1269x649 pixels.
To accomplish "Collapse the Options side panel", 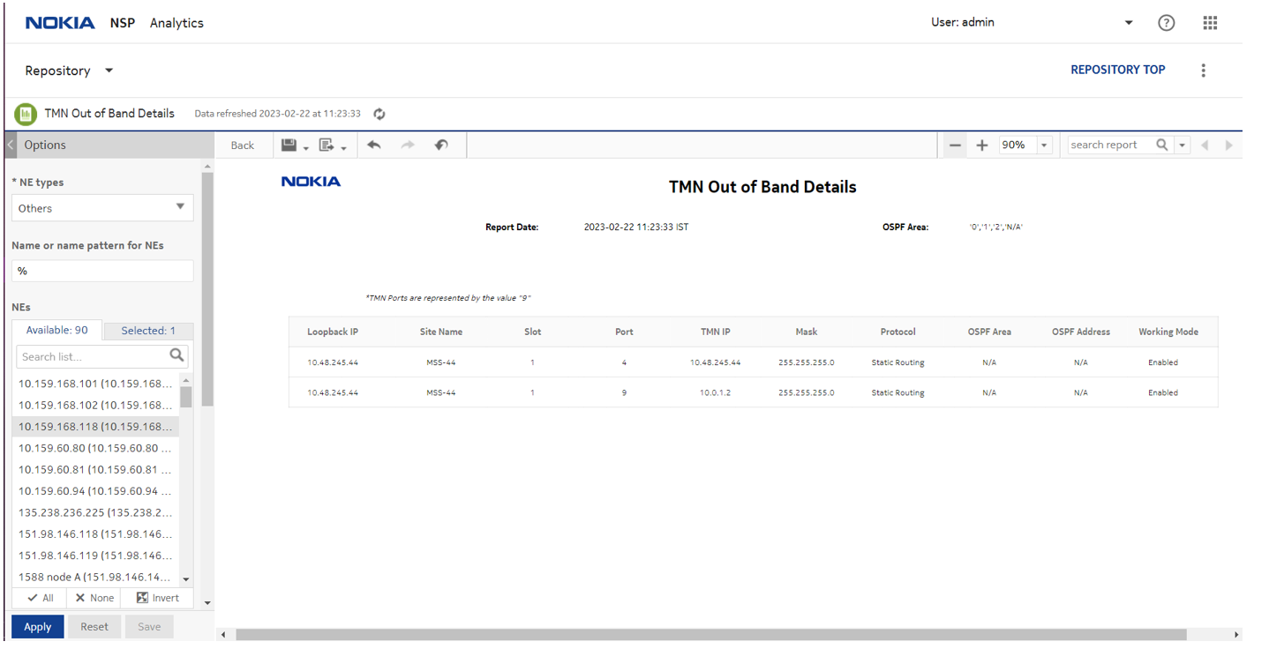I will [11, 145].
